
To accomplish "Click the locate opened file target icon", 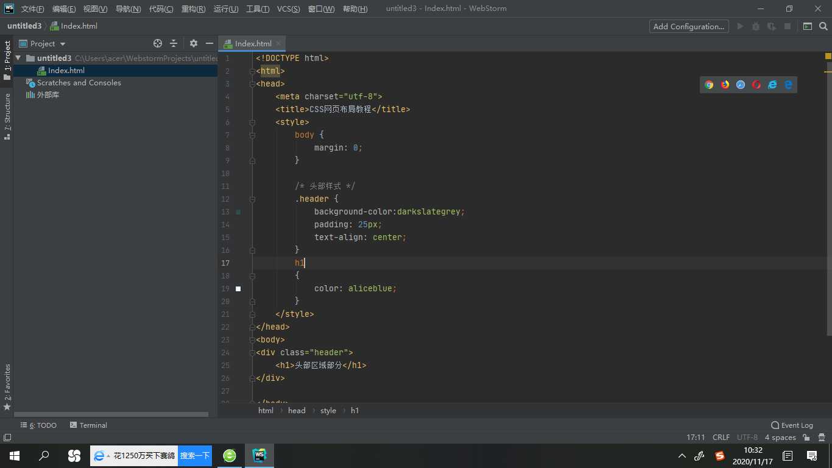I will pos(158,43).
